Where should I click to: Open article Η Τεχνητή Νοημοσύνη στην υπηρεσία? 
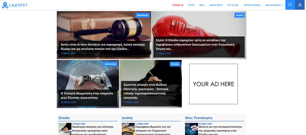87,96
